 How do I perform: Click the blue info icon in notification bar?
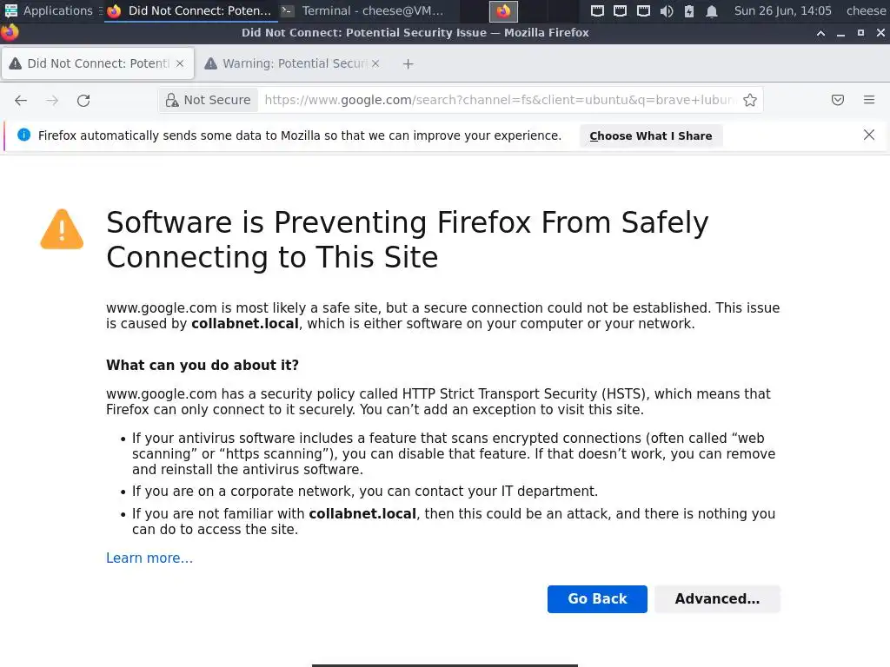click(23, 135)
